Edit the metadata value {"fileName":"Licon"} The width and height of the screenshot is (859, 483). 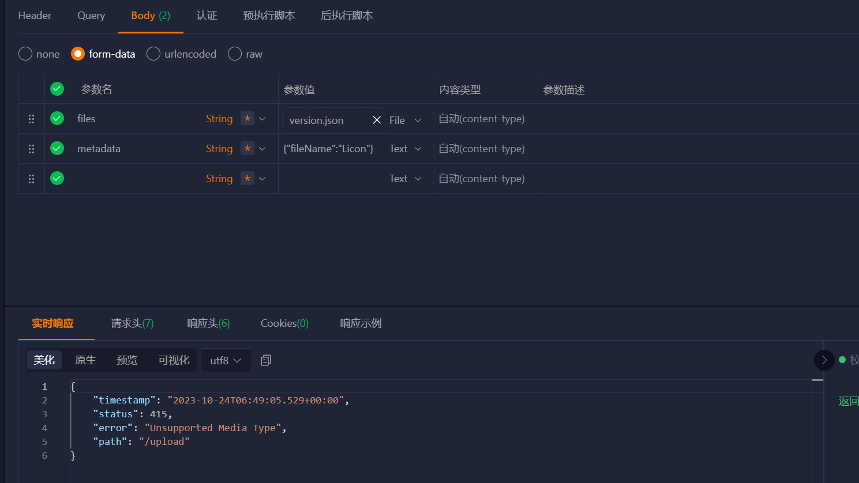[x=328, y=149]
